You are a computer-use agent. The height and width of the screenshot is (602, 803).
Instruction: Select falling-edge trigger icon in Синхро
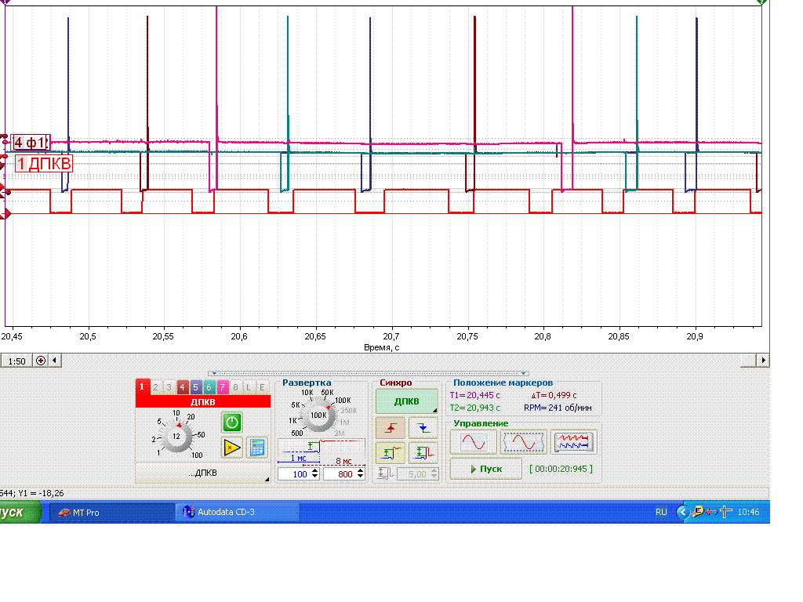pyautogui.click(x=423, y=428)
